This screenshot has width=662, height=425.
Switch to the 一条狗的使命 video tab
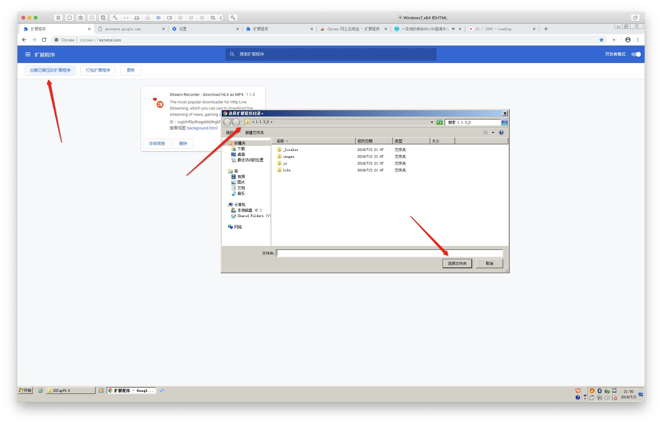[427, 29]
